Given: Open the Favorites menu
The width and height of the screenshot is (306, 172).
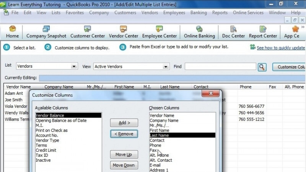Looking at the screenshot, I should point(75,13).
